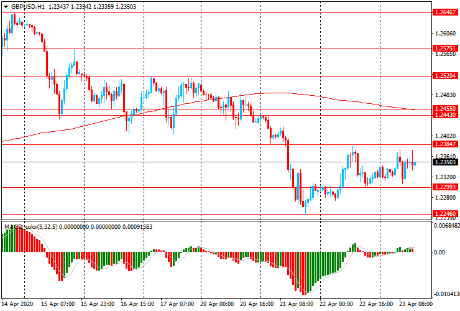This screenshot has width=460, height=311.
Task: Select the 1.26467 red price level label
Action: (x=445, y=12)
